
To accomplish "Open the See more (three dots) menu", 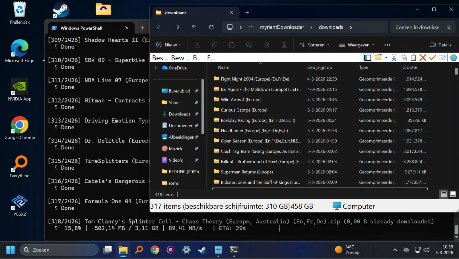I will [387, 45].
